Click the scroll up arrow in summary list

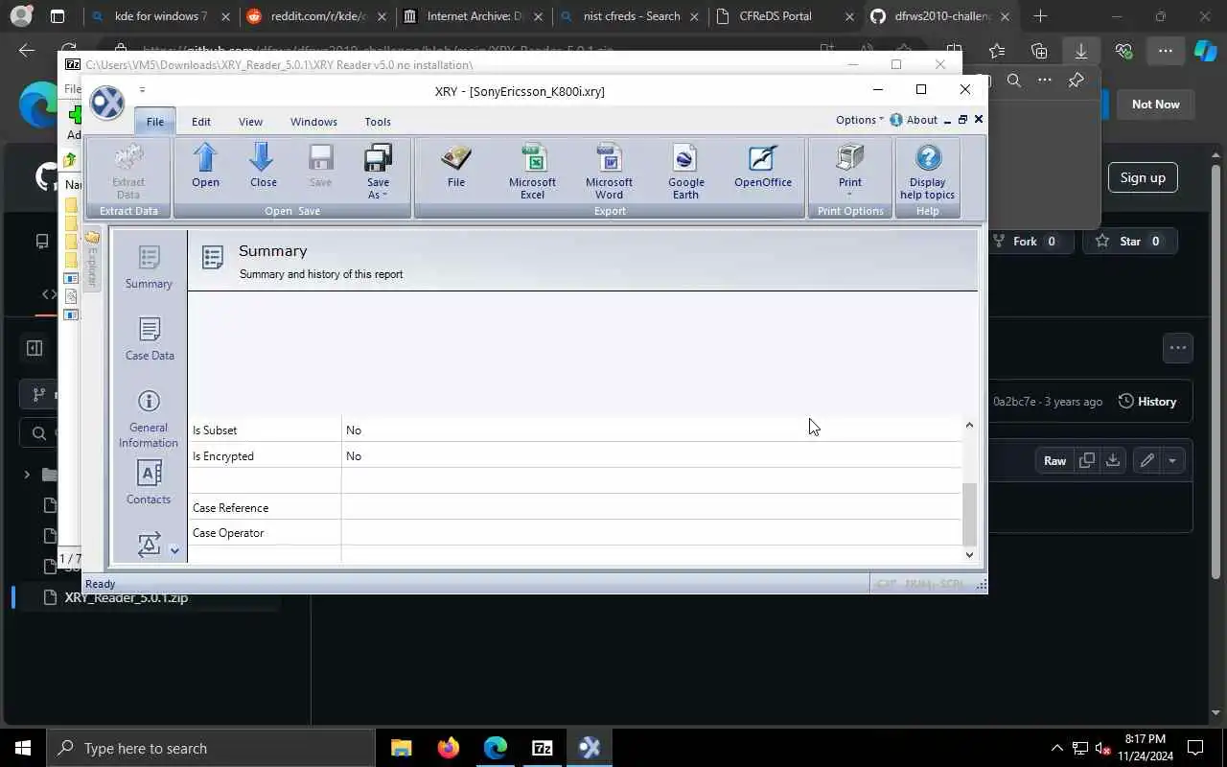[x=969, y=425]
